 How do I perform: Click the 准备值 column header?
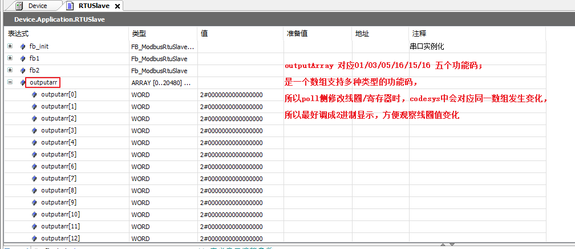(318, 34)
